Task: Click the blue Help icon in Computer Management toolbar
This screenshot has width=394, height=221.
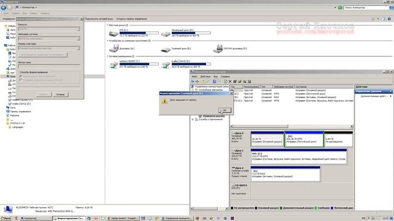Action: [x=214, y=82]
